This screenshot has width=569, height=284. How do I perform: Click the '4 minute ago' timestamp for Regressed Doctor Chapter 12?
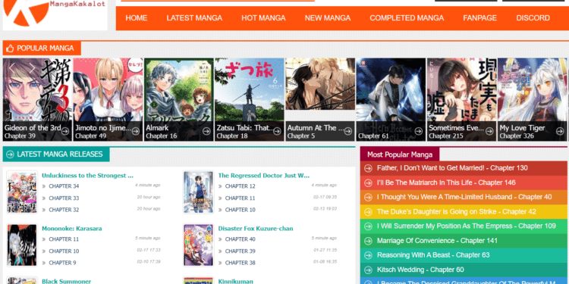[x=324, y=185]
